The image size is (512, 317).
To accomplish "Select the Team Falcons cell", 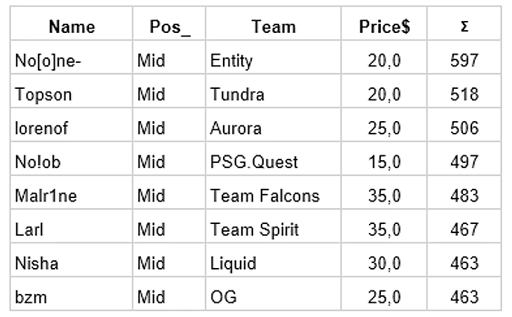I will point(264,196).
